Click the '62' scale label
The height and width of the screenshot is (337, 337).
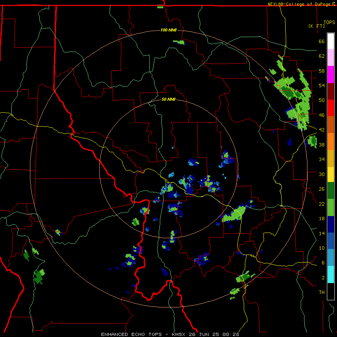(322, 56)
